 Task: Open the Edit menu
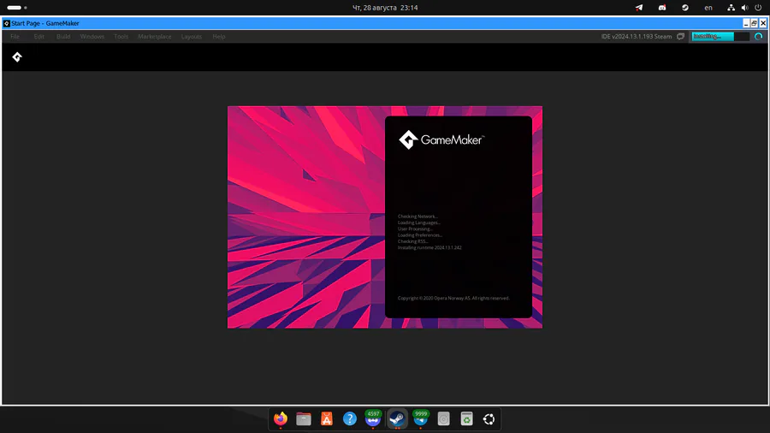pos(38,36)
